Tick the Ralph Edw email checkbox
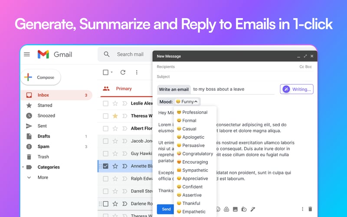Viewport: 347px width, 217px height. [105, 178]
